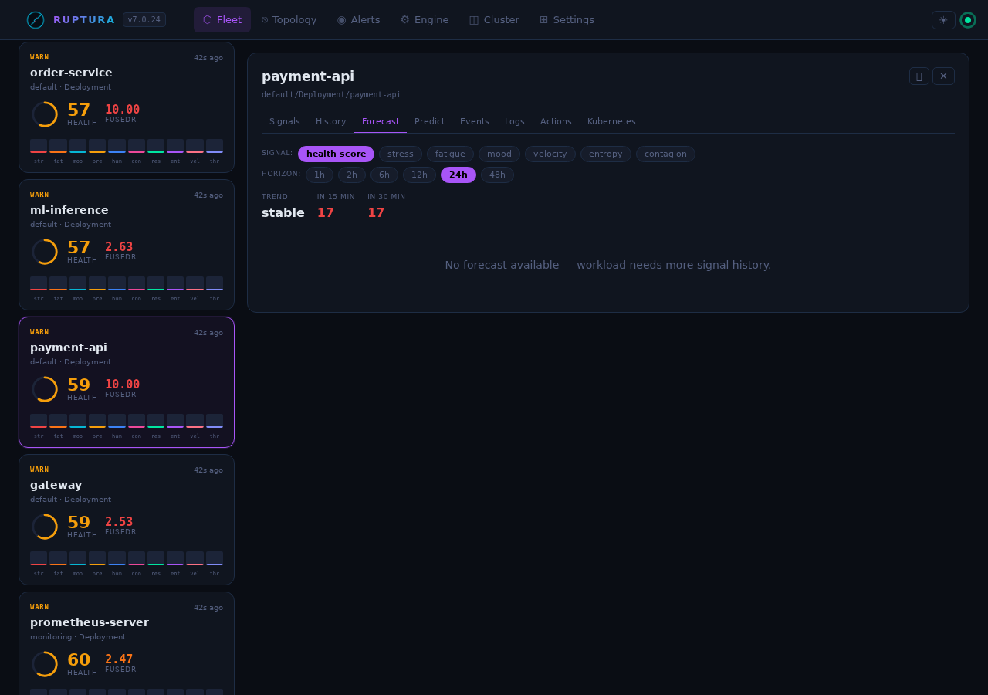Open Settings from the top nav
The image size is (988, 695).
click(567, 20)
